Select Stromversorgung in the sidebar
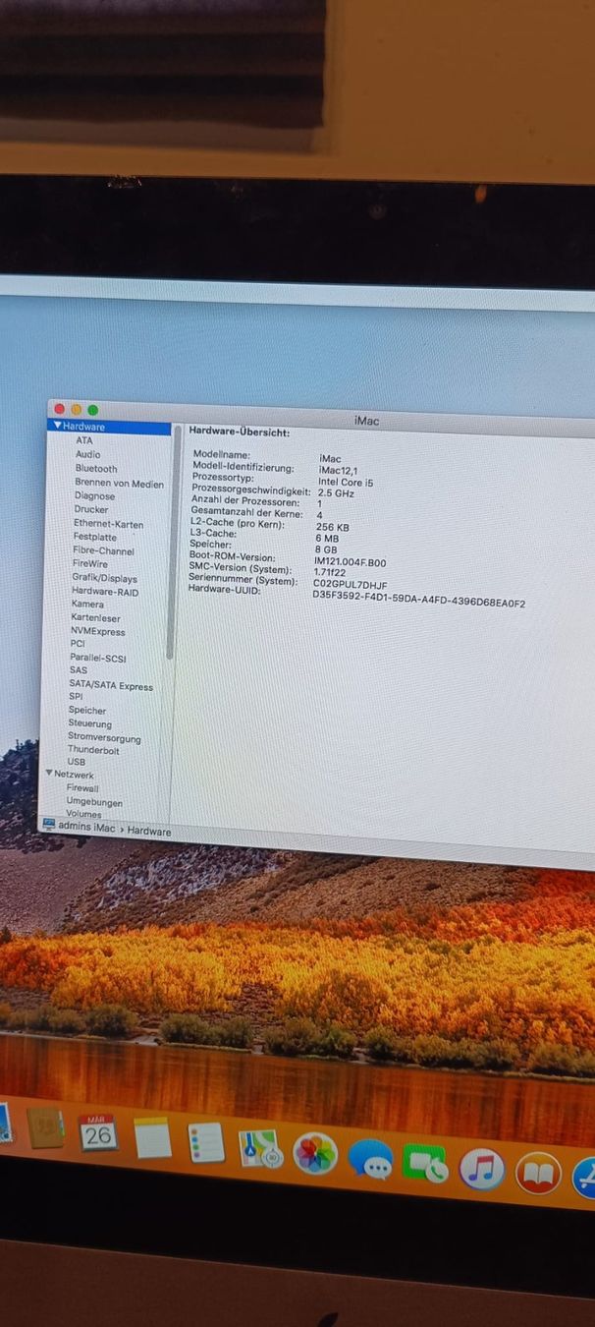The width and height of the screenshot is (595, 1327). tap(104, 738)
